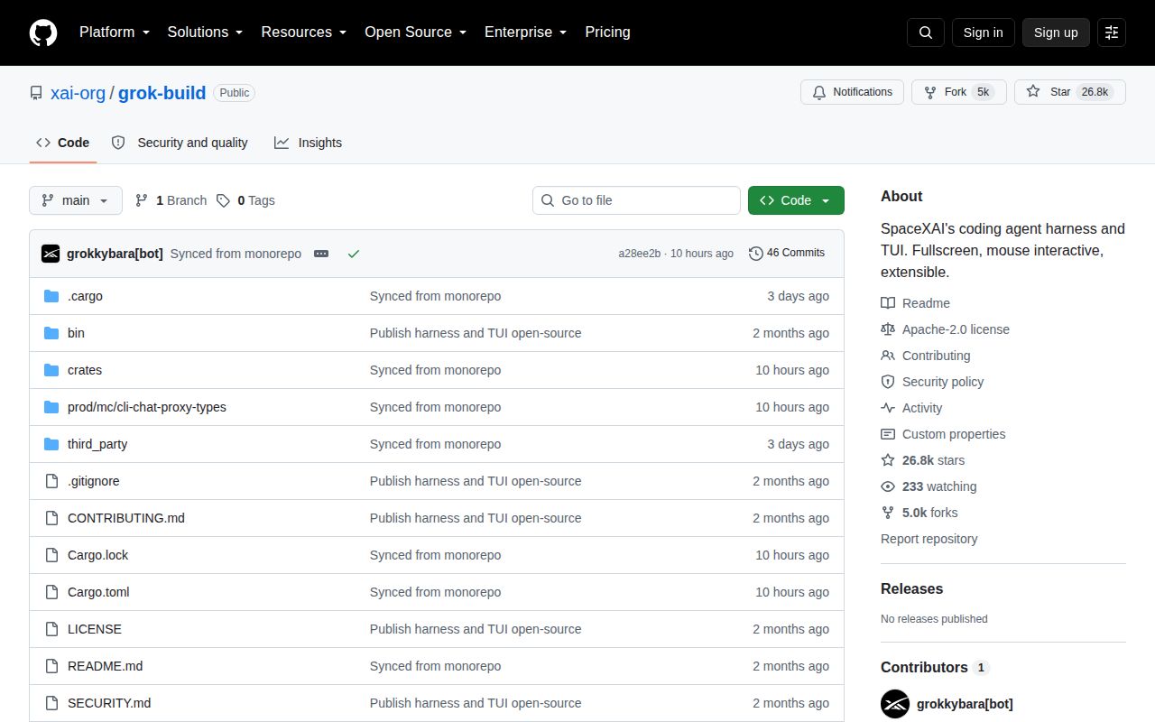This screenshot has width=1155, height=722.
Task: Click the crates folder icon
Action: point(51,370)
